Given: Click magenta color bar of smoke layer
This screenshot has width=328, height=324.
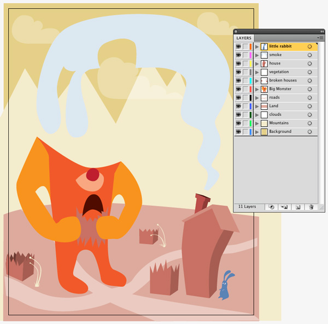Looking at the screenshot, I should pyautogui.click(x=250, y=55).
